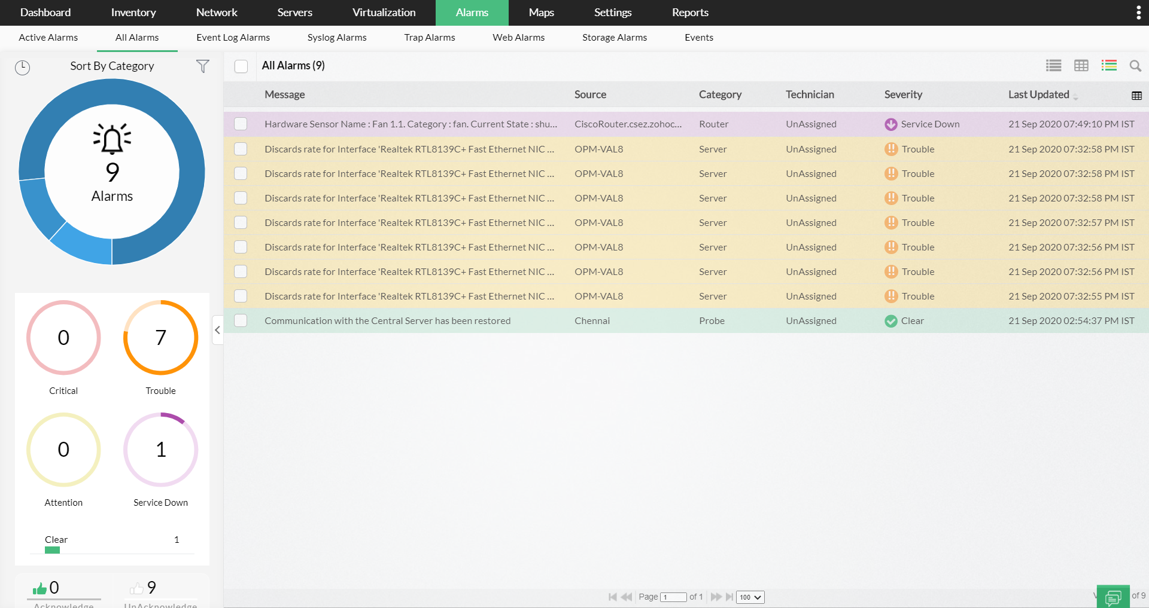Go to the next page arrow
The height and width of the screenshot is (608, 1149).
pos(716,597)
